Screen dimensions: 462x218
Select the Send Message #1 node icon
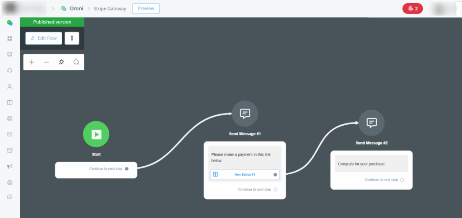click(245, 114)
